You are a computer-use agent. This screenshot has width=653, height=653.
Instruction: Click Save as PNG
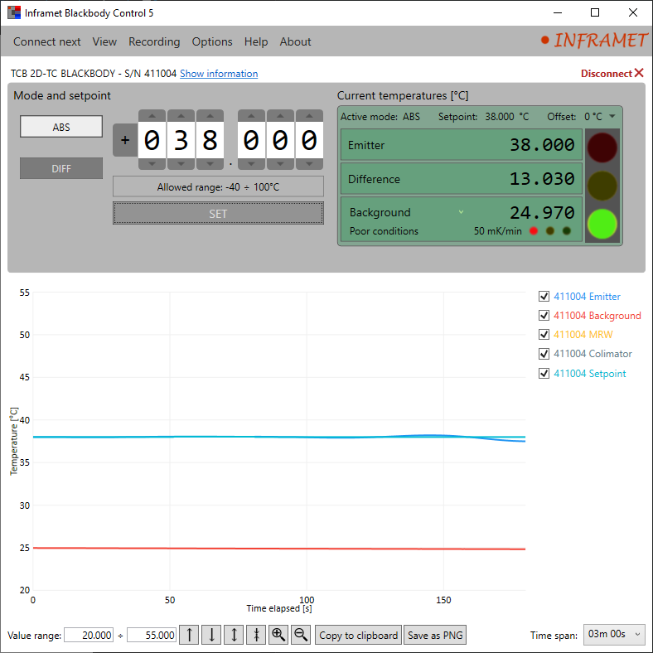click(435, 635)
